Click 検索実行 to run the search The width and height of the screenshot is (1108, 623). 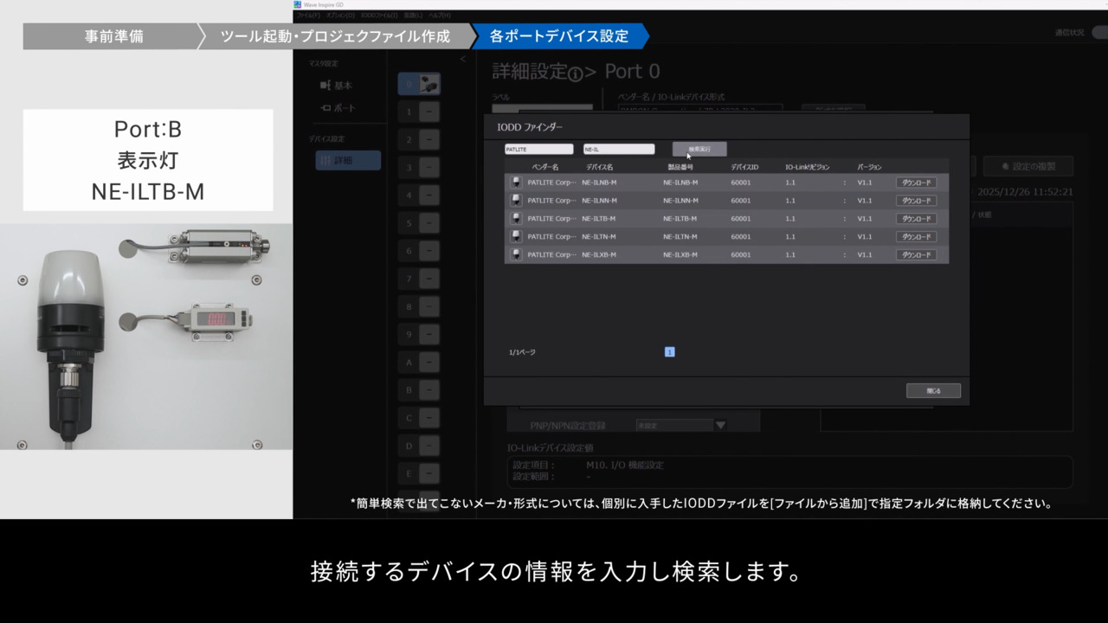[699, 149]
